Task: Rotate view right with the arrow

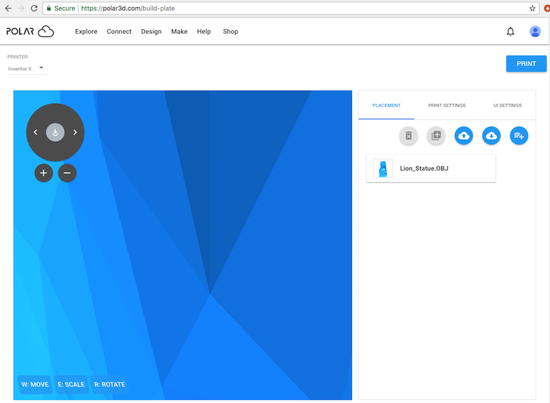Action: (75, 132)
